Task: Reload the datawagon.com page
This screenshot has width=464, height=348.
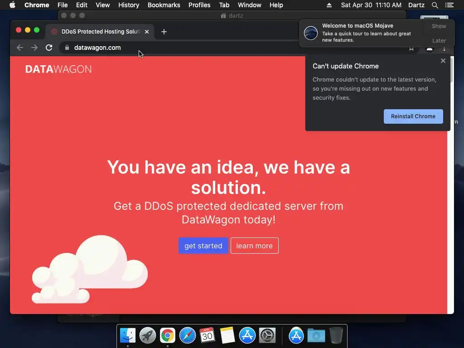Action: pos(49,48)
